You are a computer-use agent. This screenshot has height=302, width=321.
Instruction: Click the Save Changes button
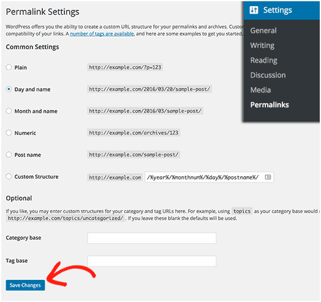point(25,285)
